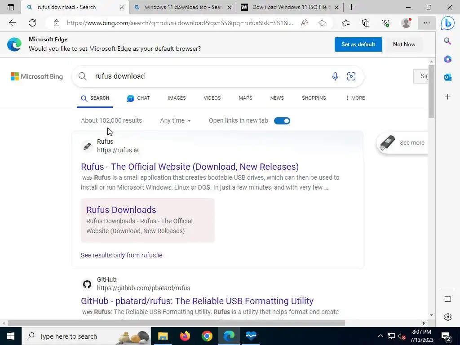Close the rufus download tab
The image size is (460, 345).
pos(122,7)
